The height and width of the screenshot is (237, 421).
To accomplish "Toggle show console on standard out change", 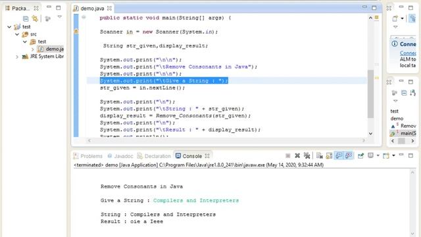I will coord(339,155).
